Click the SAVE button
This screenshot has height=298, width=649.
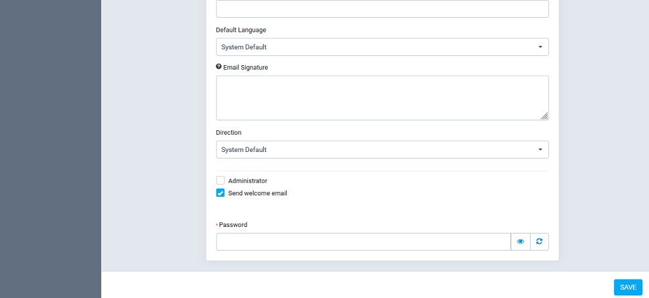click(628, 287)
